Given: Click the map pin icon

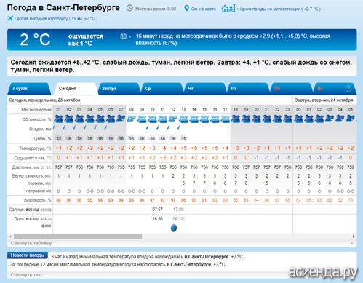Looking at the screenshot, I should click(186, 8).
